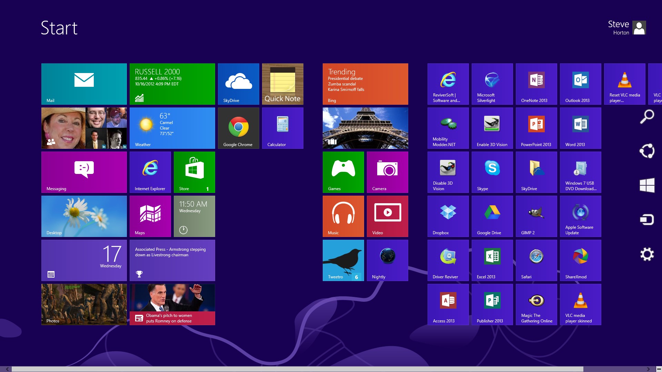Launch Magic The Gathering Online tile

click(536, 304)
